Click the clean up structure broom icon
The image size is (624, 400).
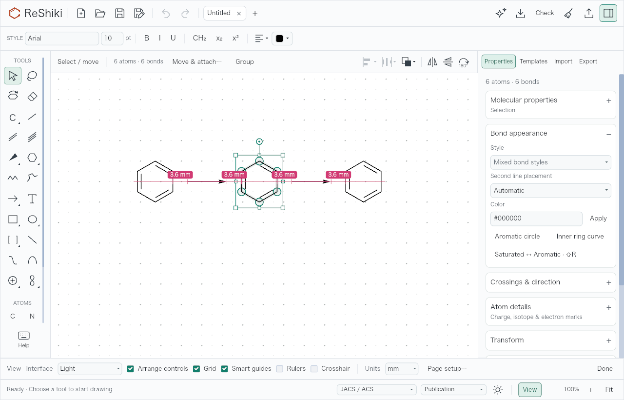click(568, 13)
